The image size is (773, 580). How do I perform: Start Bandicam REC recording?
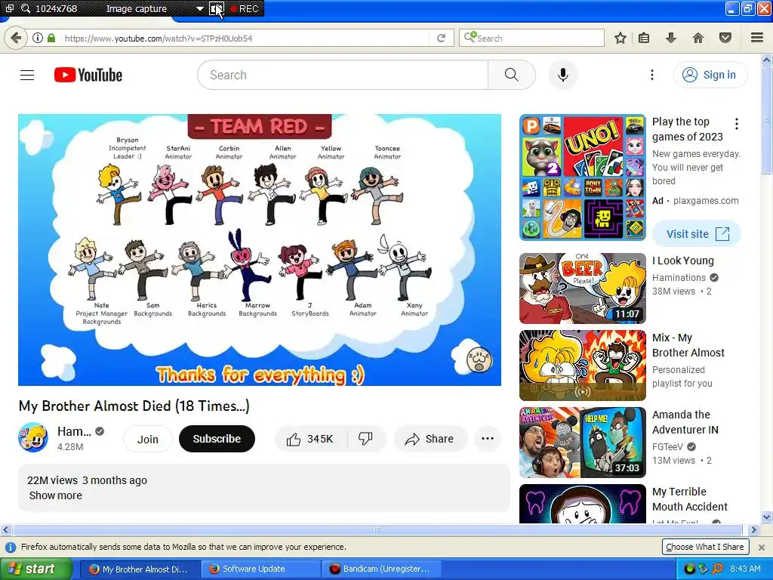pos(245,9)
